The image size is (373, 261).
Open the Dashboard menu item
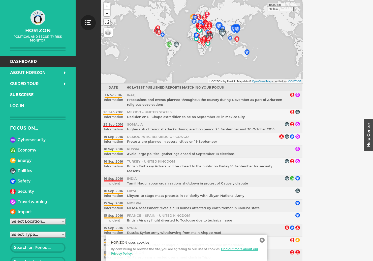point(38,62)
